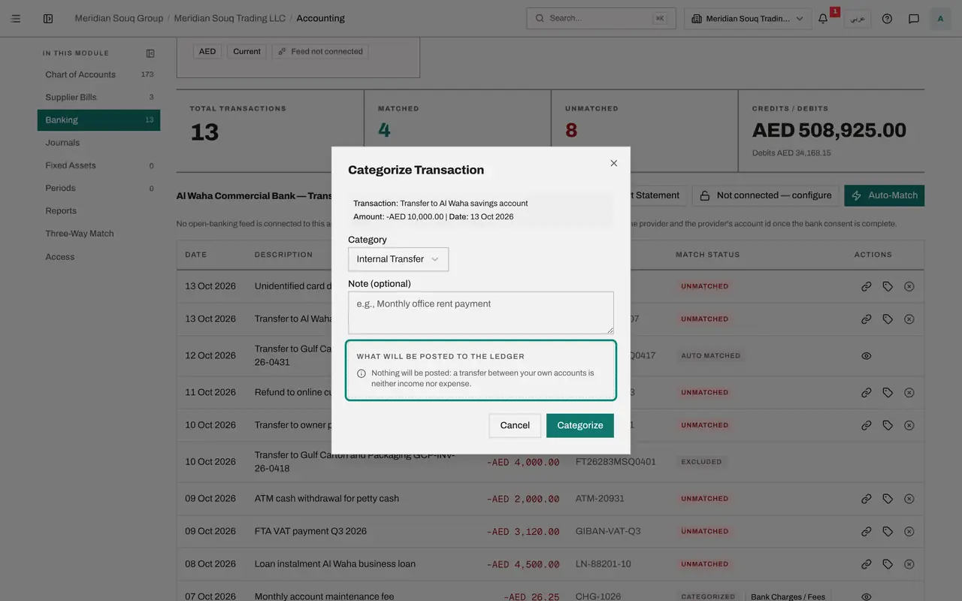Click Not connected — configure button
Screen dimensions: 962x601
click(766, 195)
